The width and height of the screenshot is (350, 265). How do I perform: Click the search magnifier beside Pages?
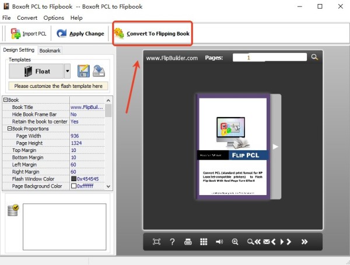pyautogui.click(x=314, y=57)
